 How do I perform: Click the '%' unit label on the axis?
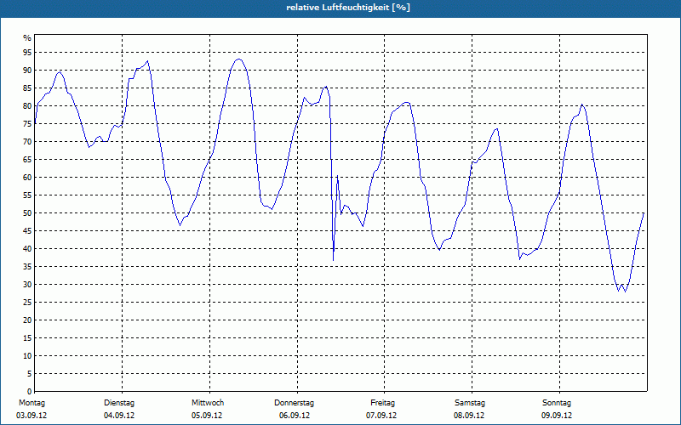27,38
